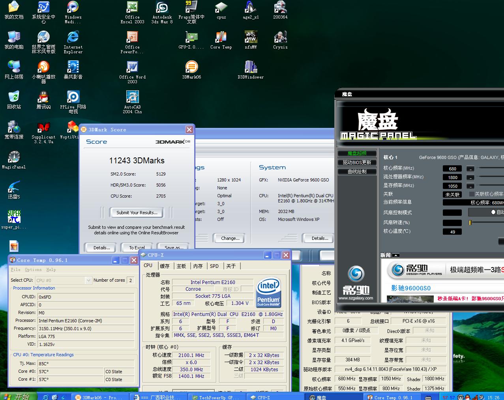This screenshot has height=400, width=504.
Task: Open the 回收站 recycle bin icon
Action: coord(14,100)
